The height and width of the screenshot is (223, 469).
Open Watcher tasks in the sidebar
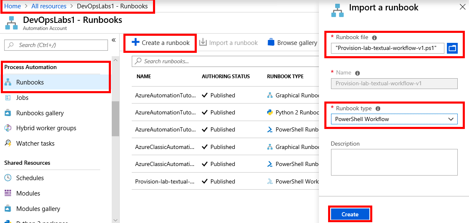pos(35,143)
